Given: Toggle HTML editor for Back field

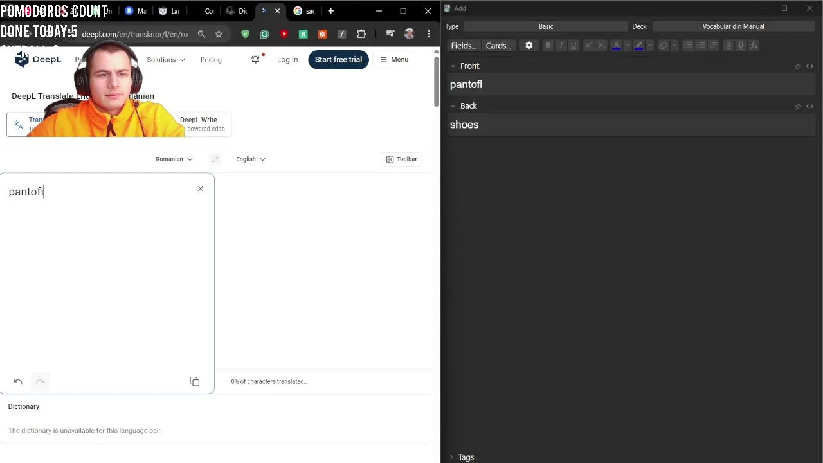Looking at the screenshot, I should point(809,106).
